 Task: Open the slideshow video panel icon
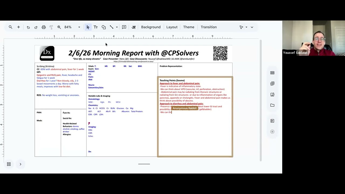[272, 121]
